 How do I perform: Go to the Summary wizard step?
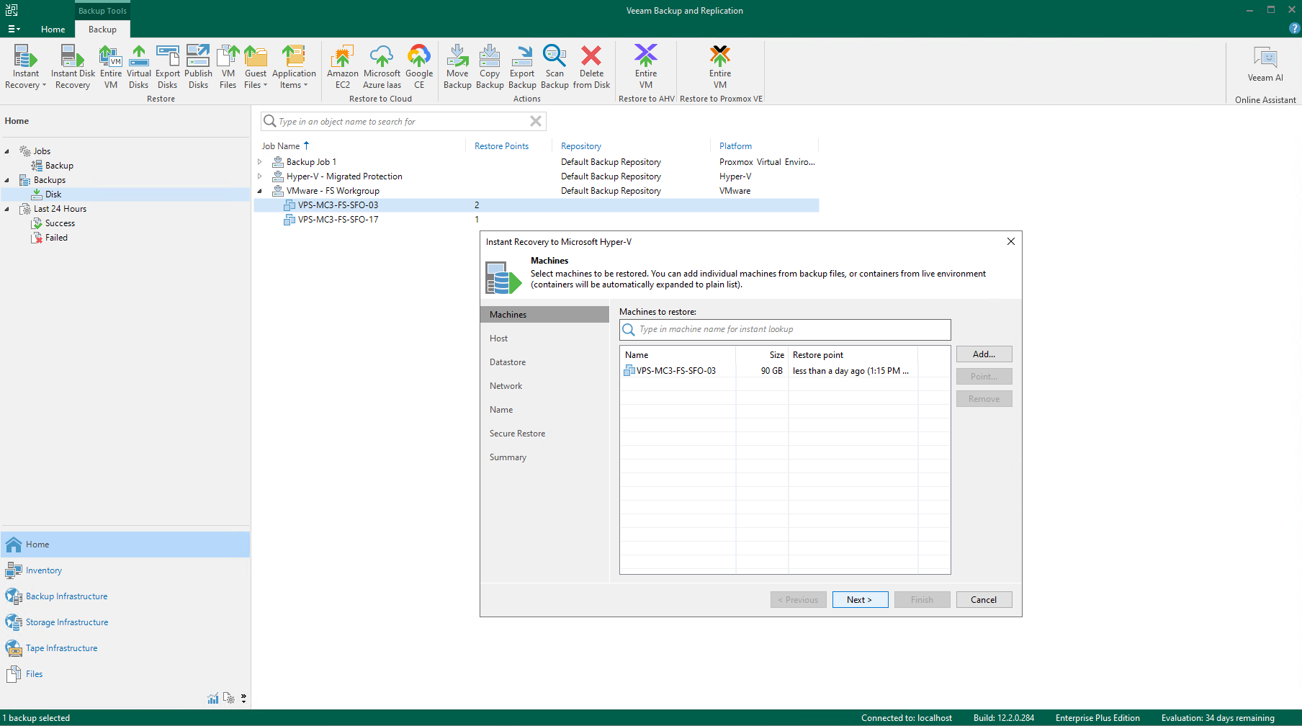[x=508, y=457]
